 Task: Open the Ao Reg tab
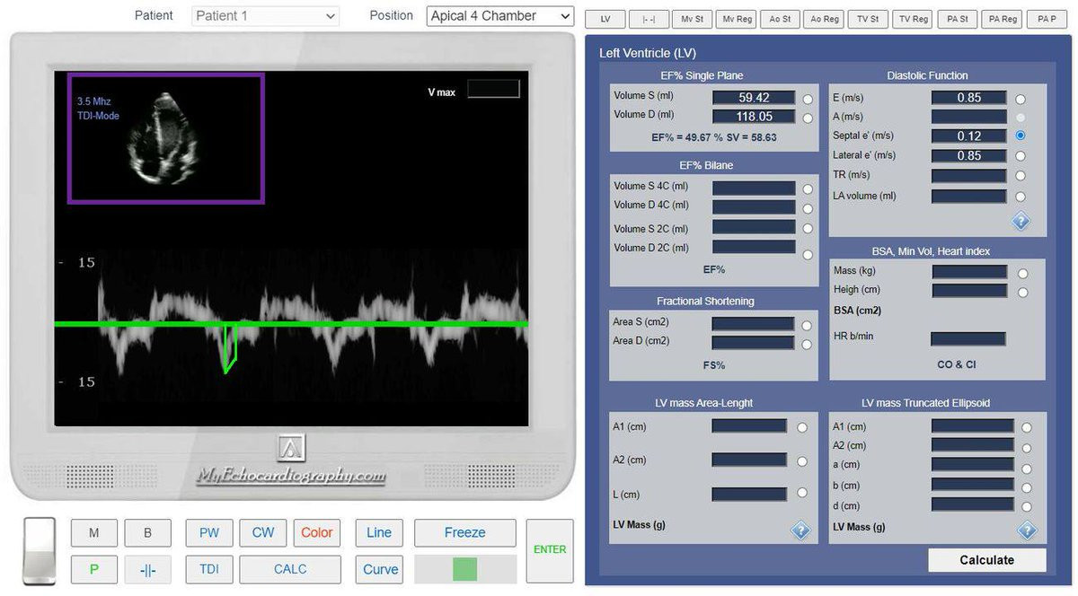tap(824, 19)
